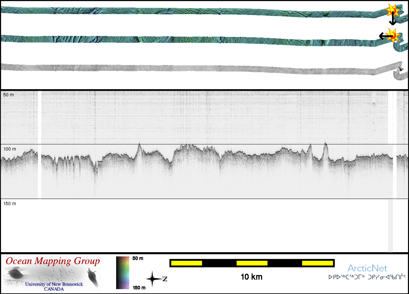Click the narrow white gap near profile's left edge
Image resolution: width=409 pixels, height=294 pixels.
click(x=40, y=144)
